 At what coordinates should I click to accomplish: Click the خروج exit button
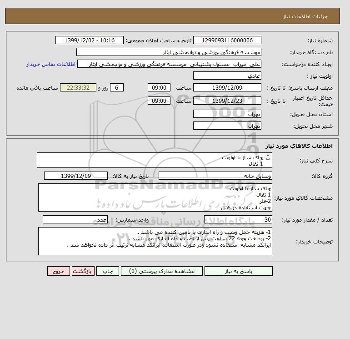(59, 271)
